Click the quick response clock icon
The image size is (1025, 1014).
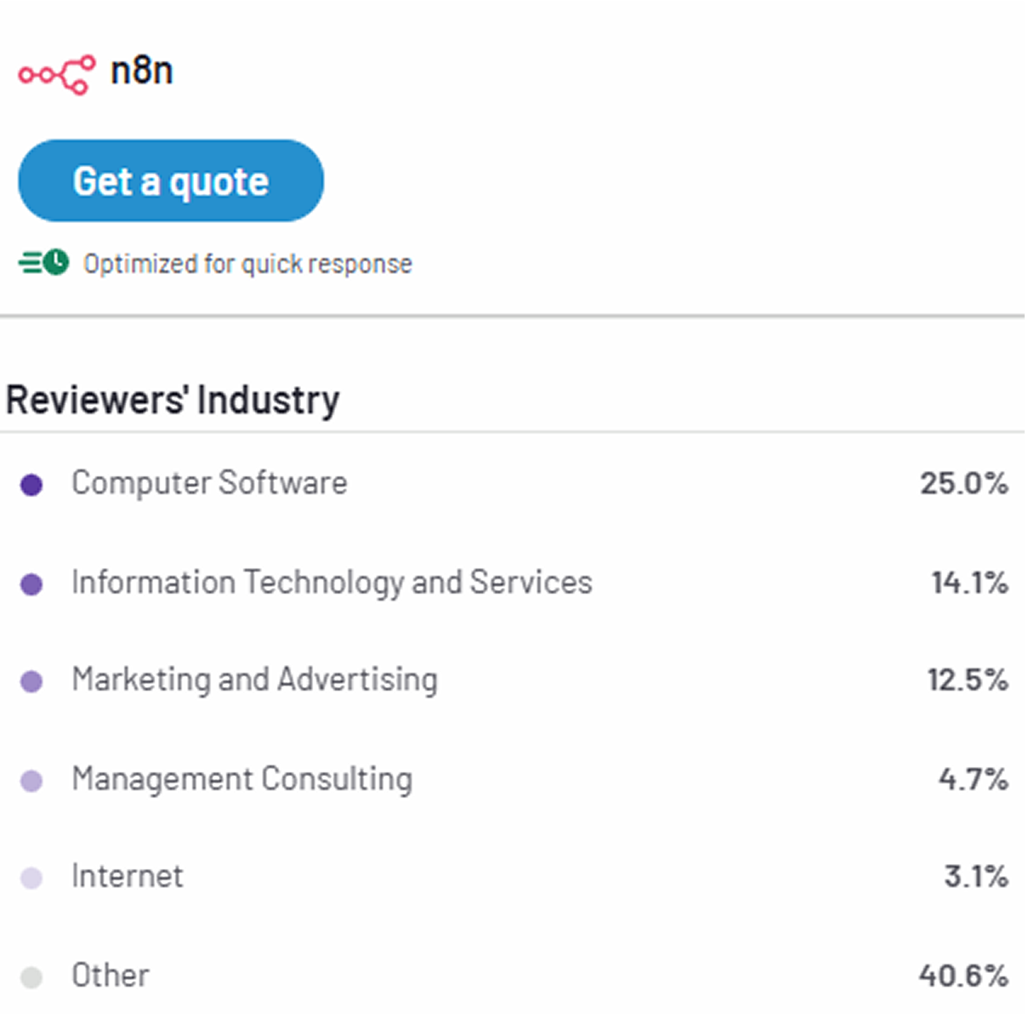tap(55, 262)
